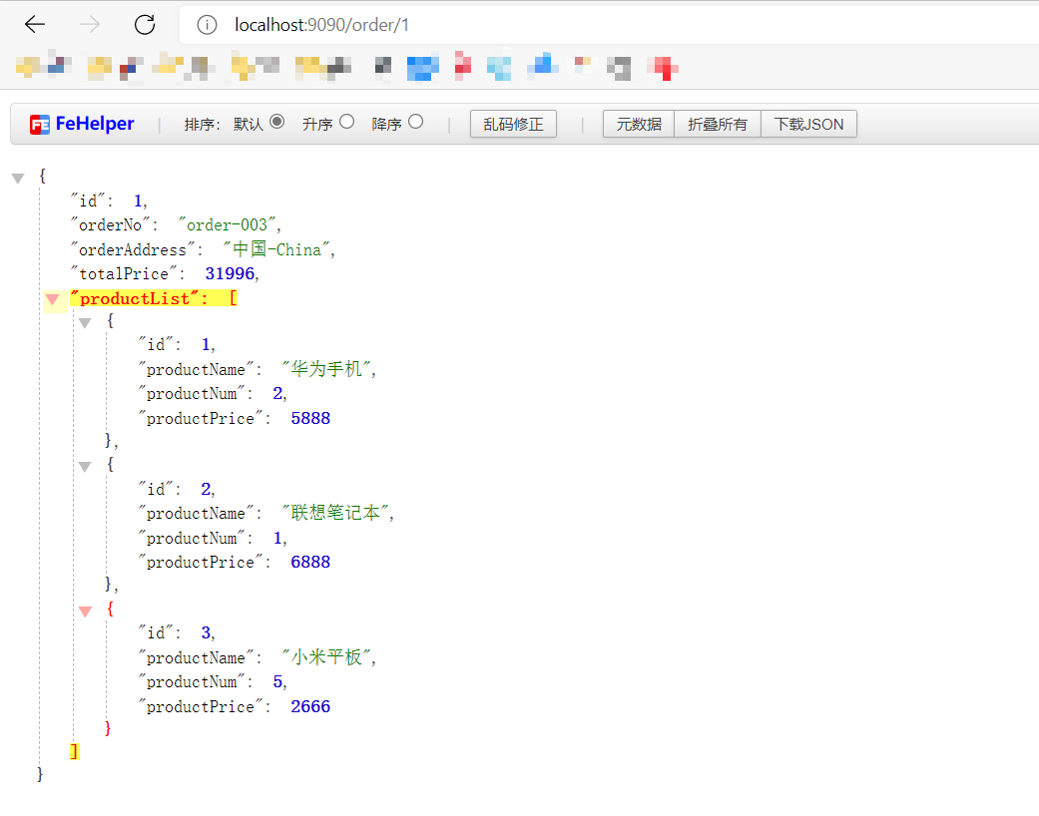Click the browser forward arrow
The width and height of the screenshot is (1039, 816).
[x=89, y=25]
